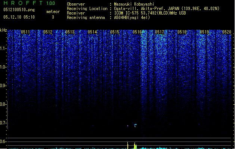
Task: Click the 0518 time marker
Action: point(182,32)
